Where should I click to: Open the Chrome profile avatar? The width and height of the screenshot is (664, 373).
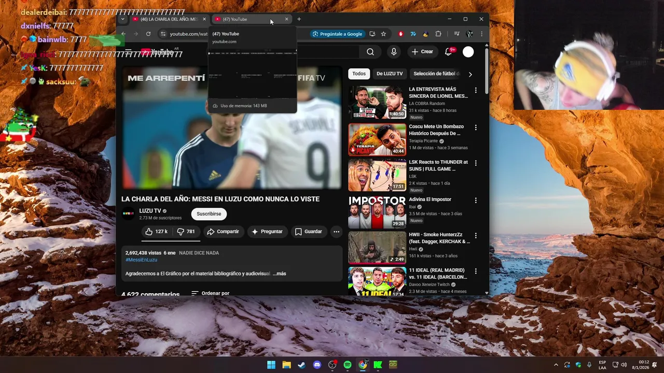[469, 34]
